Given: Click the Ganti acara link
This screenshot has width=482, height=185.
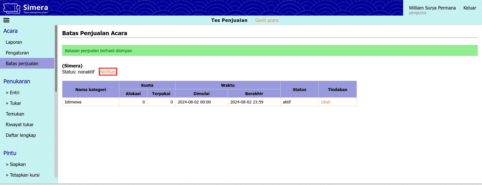Looking at the screenshot, I should coord(267,20).
